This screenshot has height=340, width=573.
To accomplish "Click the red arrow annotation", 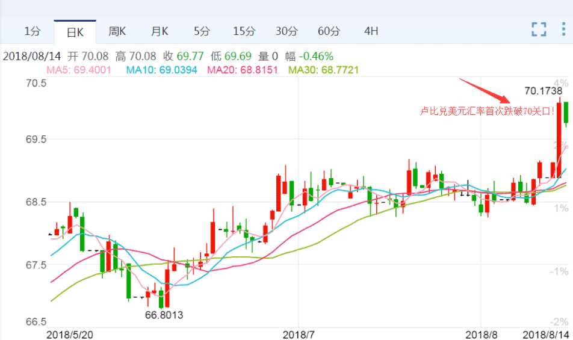I will [x=485, y=90].
